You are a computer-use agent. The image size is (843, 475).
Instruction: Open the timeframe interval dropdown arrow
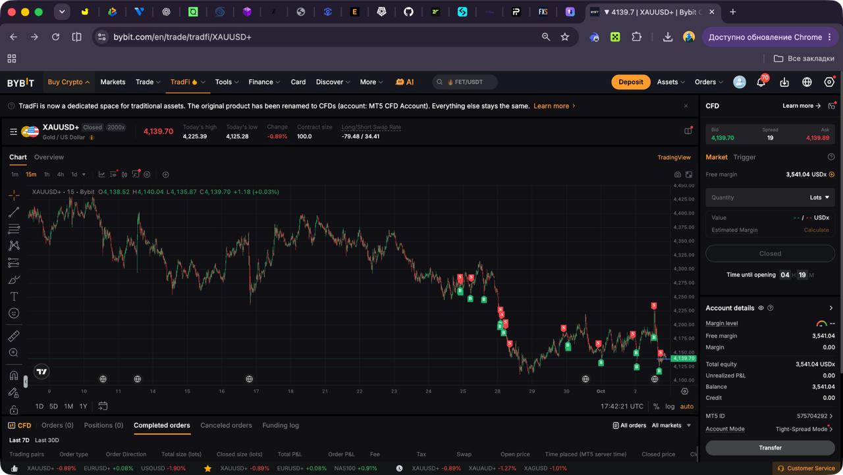pos(84,174)
